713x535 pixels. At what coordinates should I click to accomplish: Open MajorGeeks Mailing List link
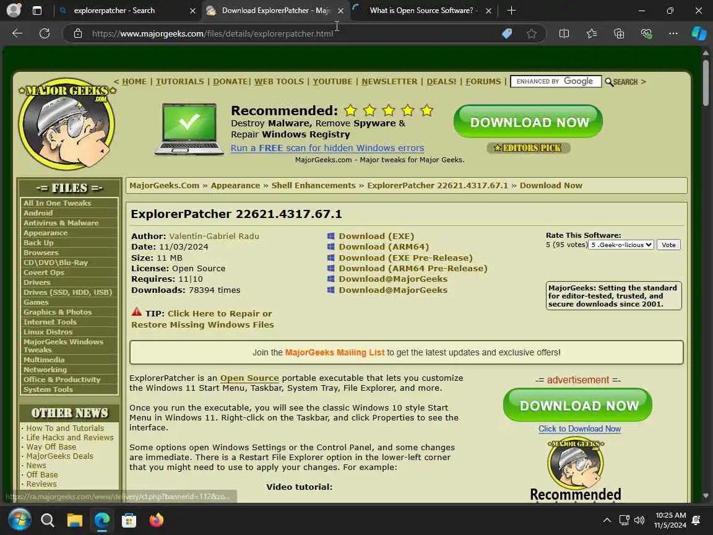(x=335, y=352)
